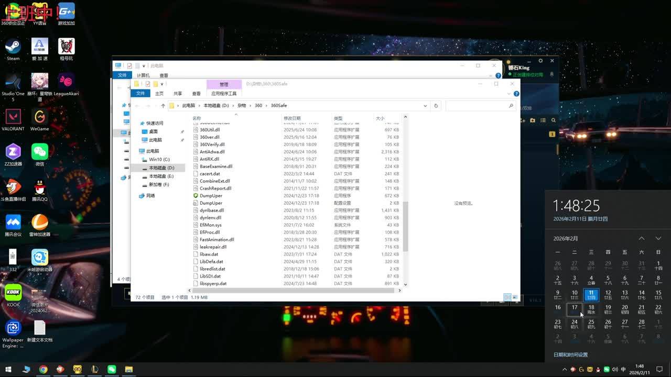The width and height of the screenshot is (671, 377).
Task: Click the Wallpaper Engine desktop icon
Action: pyautogui.click(x=13, y=329)
